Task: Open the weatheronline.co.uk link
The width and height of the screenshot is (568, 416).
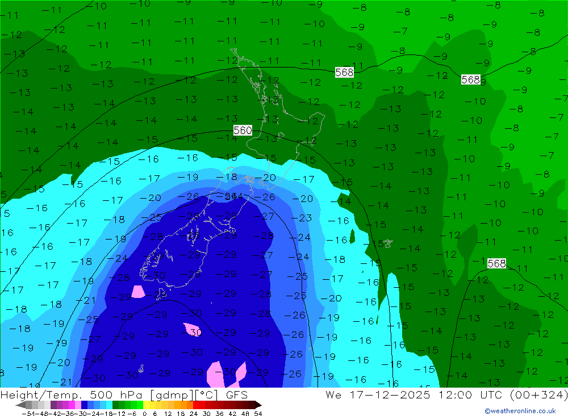Action: [520, 411]
